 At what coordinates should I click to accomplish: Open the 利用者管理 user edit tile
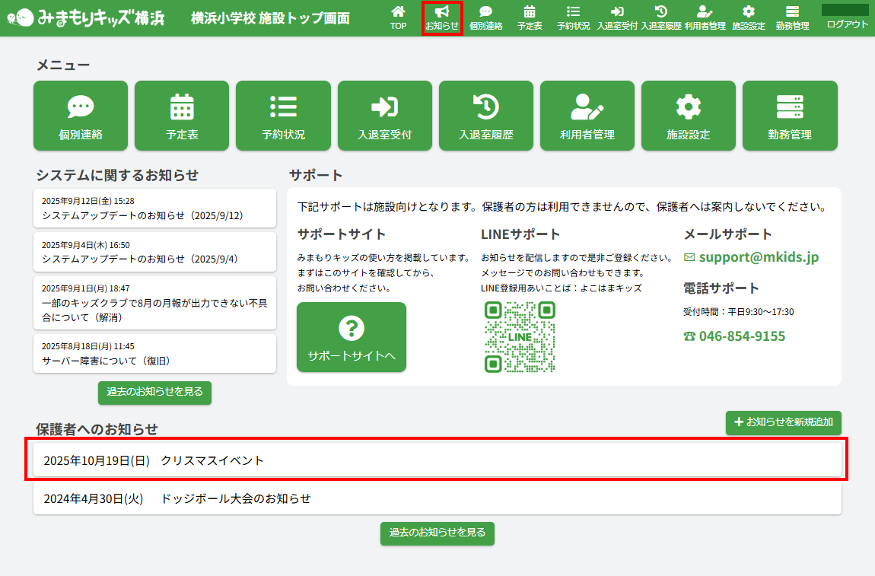(587, 116)
